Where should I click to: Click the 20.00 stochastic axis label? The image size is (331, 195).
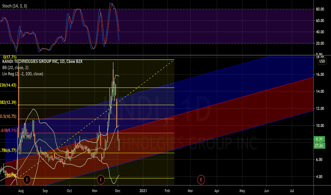pyautogui.click(x=320, y=43)
